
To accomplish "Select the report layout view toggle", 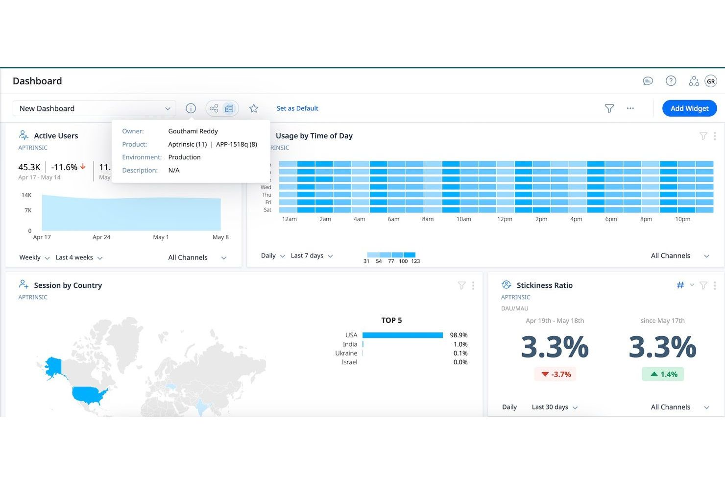I will (x=229, y=108).
